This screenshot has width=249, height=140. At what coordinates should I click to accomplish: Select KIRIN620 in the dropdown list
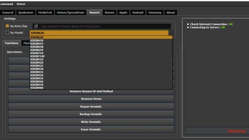(x=101, y=37)
